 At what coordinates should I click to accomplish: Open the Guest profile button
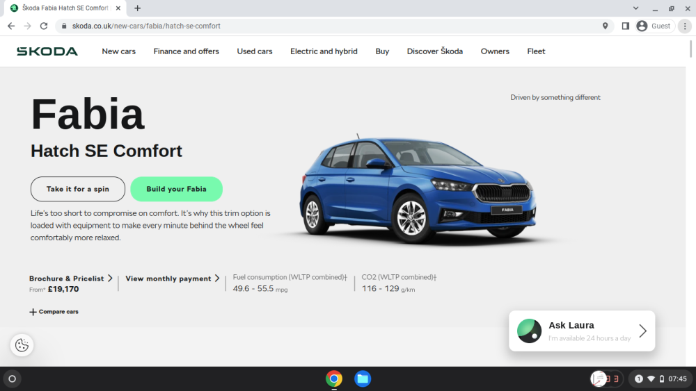655,26
